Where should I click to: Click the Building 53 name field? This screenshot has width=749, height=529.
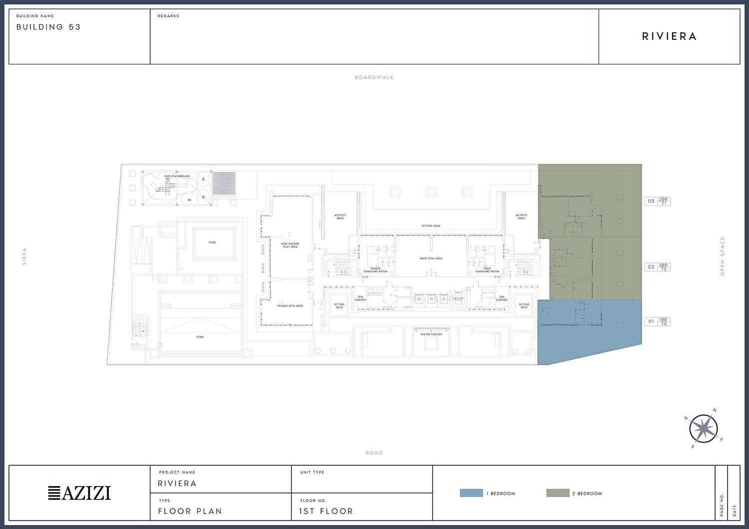[x=48, y=27]
